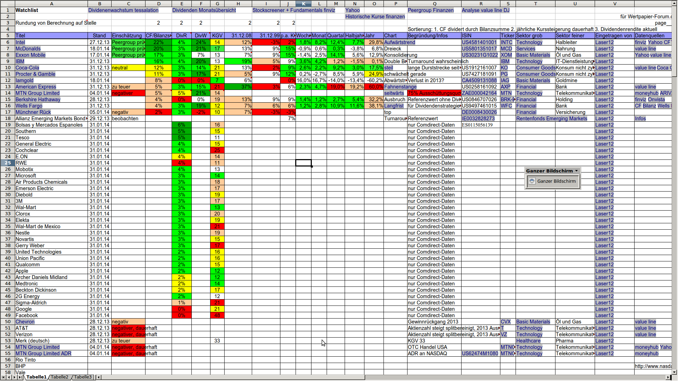Screen dimensions: 678x381
Task: Jump to last sheet tab using navigation arrow
Action: 20,377
